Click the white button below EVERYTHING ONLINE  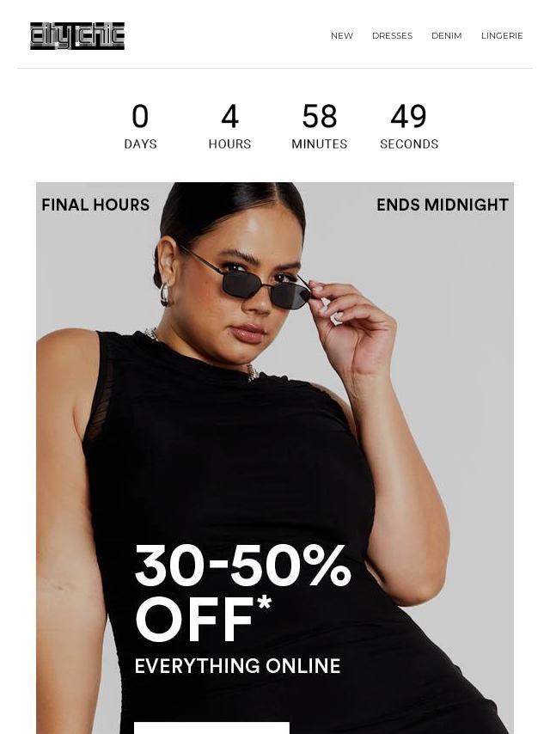tap(211, 728)
